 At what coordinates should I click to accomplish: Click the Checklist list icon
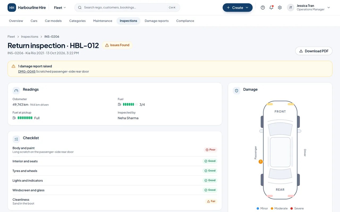16,139
